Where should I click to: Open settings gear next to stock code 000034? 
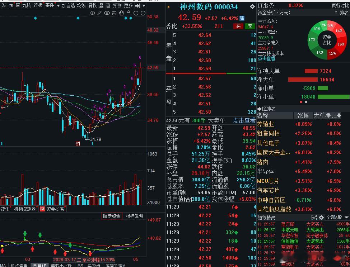coord(252,7)
